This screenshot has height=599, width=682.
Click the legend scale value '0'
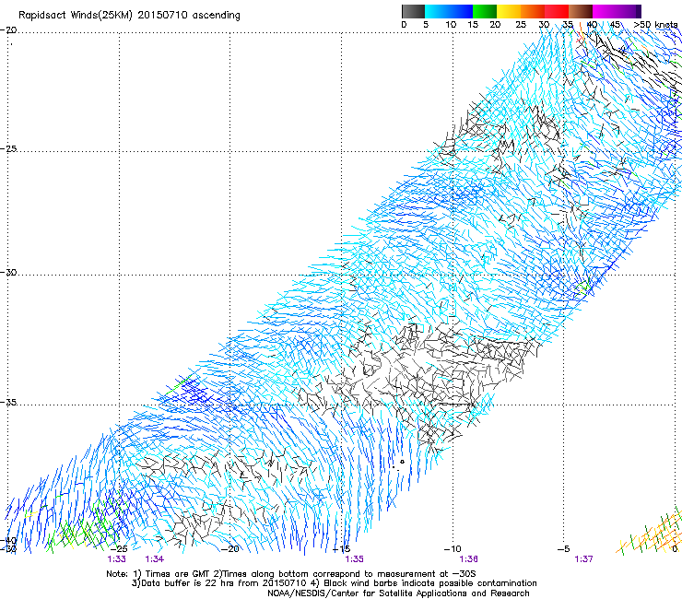(404, 25)
